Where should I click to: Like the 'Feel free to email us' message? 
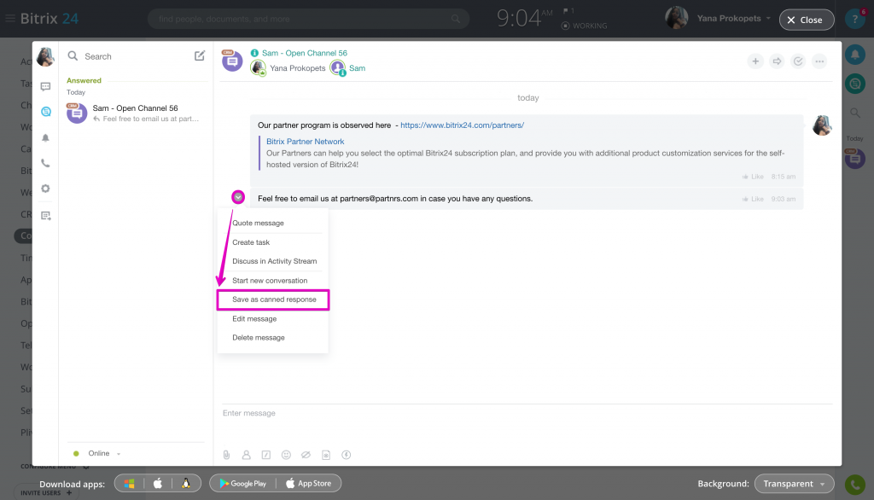753,199
